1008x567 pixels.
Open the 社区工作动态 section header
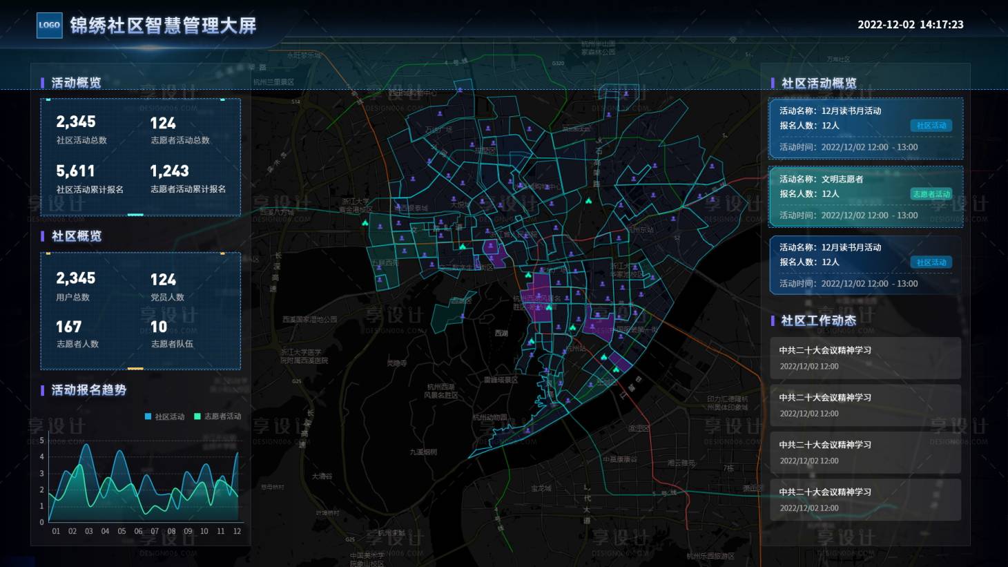coord(818,320)
